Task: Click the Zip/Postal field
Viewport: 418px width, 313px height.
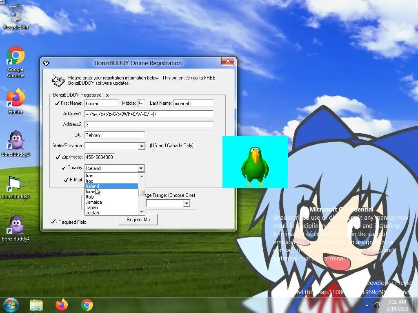Action: (x=100, y=157)
